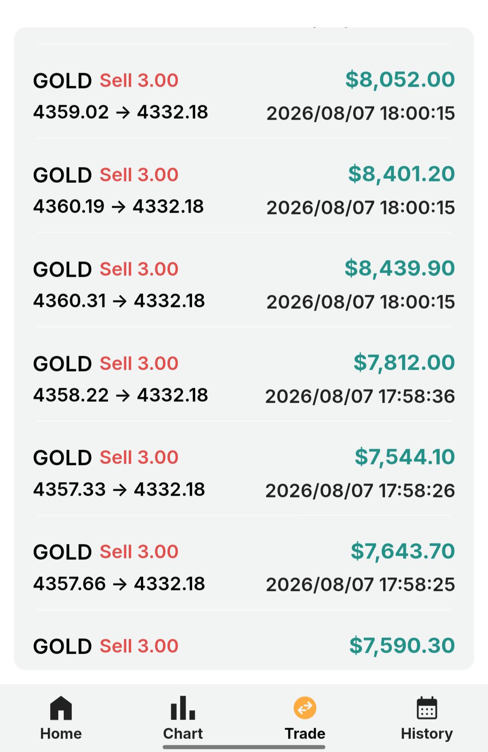Select the trade closed at 17:58:26
Image resolution: width=488 pixels, height=752 pixels.
click(x=244, y=473)
